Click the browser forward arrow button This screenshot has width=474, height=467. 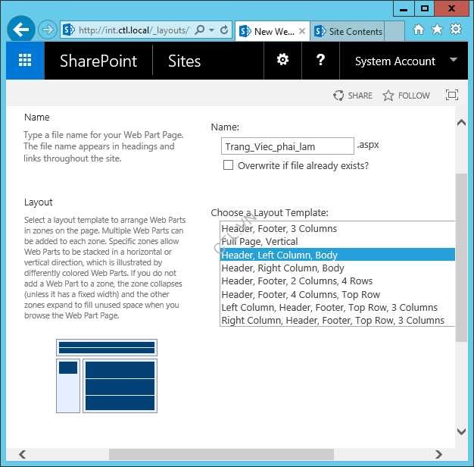[48, 30]
